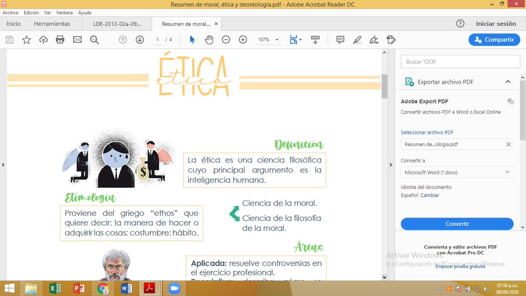Open Word from the taskbar

(x=126, y=288)
